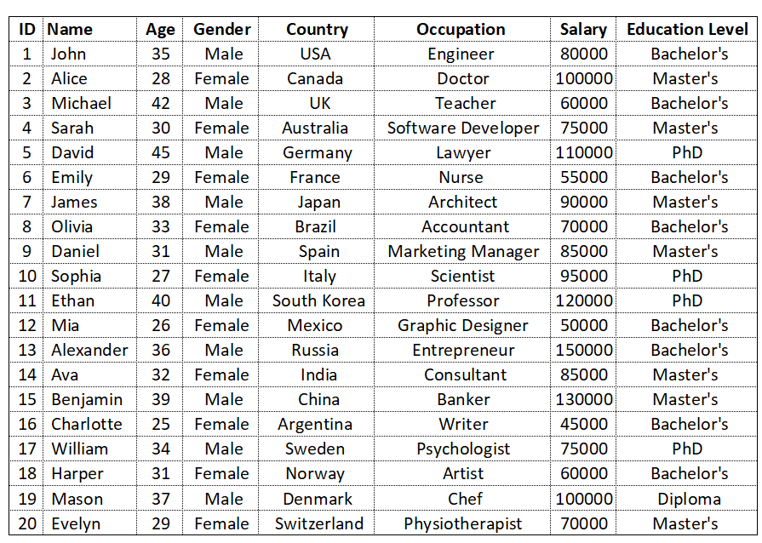Viewport: 762px width, 543px height.
Task: Click the Switzerland country cell
Action: (317, 523)
